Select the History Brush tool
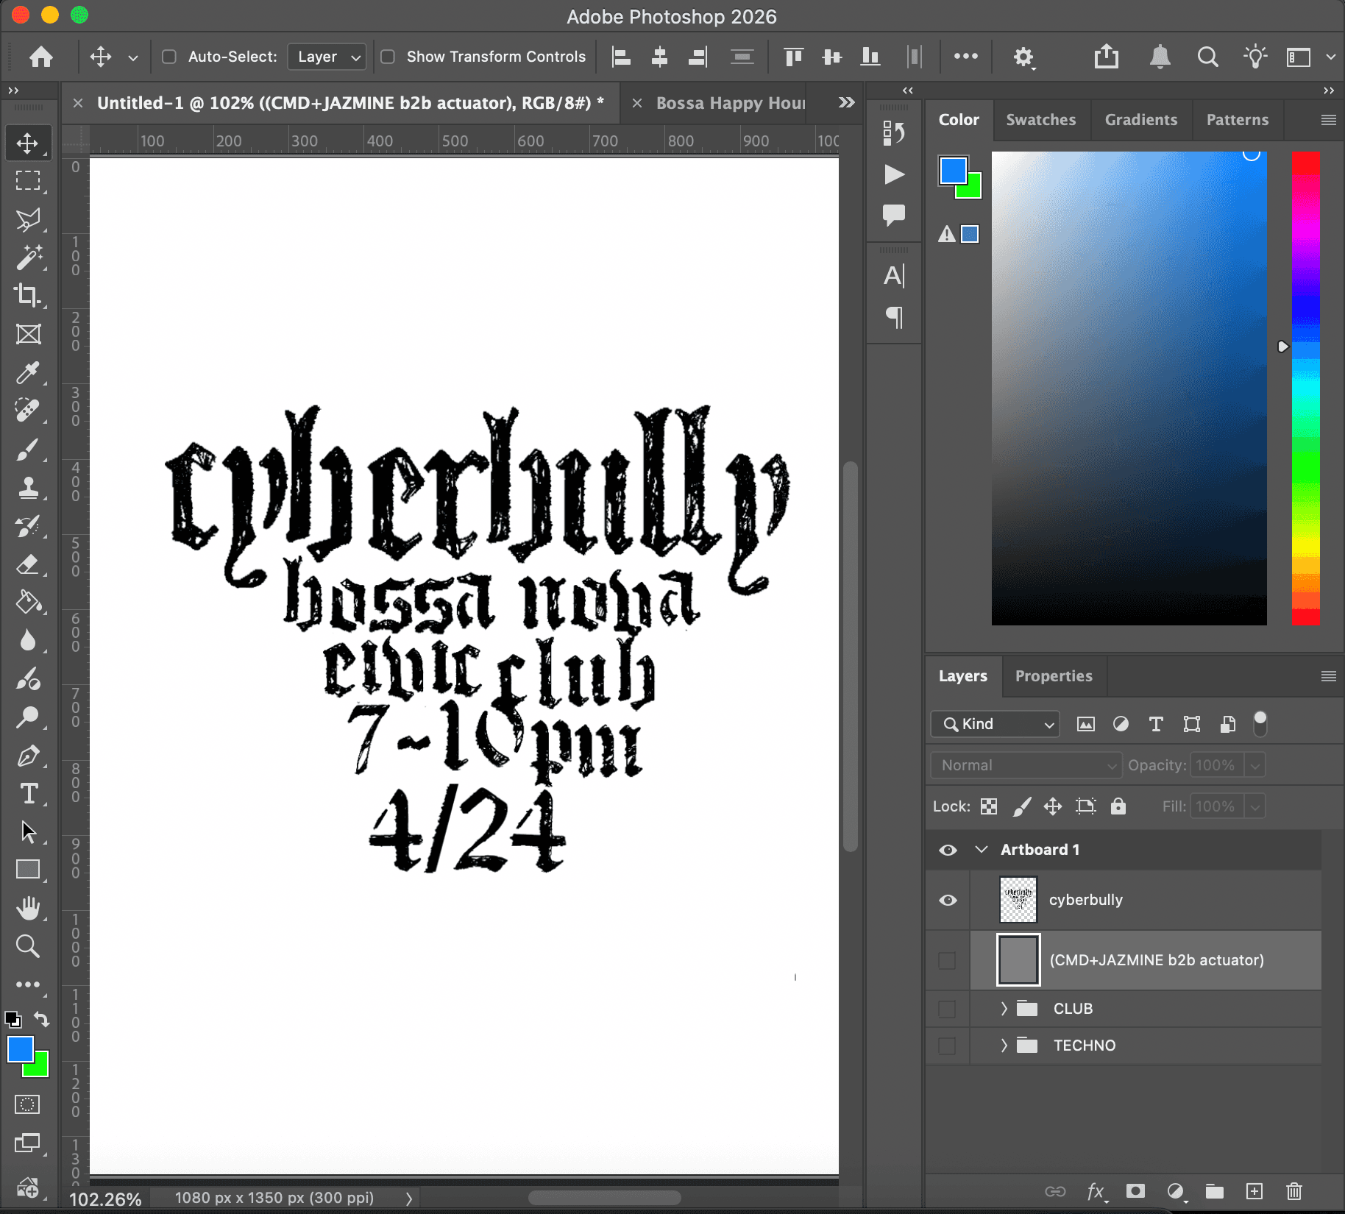Screen dimensions: 1345x1214 click(x=28, y=526)
